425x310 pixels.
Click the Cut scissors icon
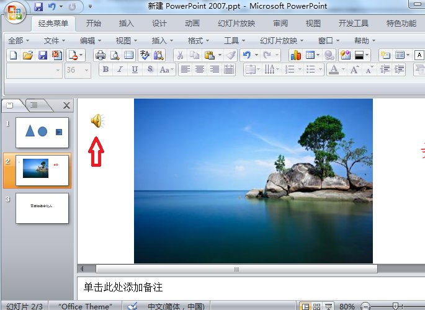point(180,55)
